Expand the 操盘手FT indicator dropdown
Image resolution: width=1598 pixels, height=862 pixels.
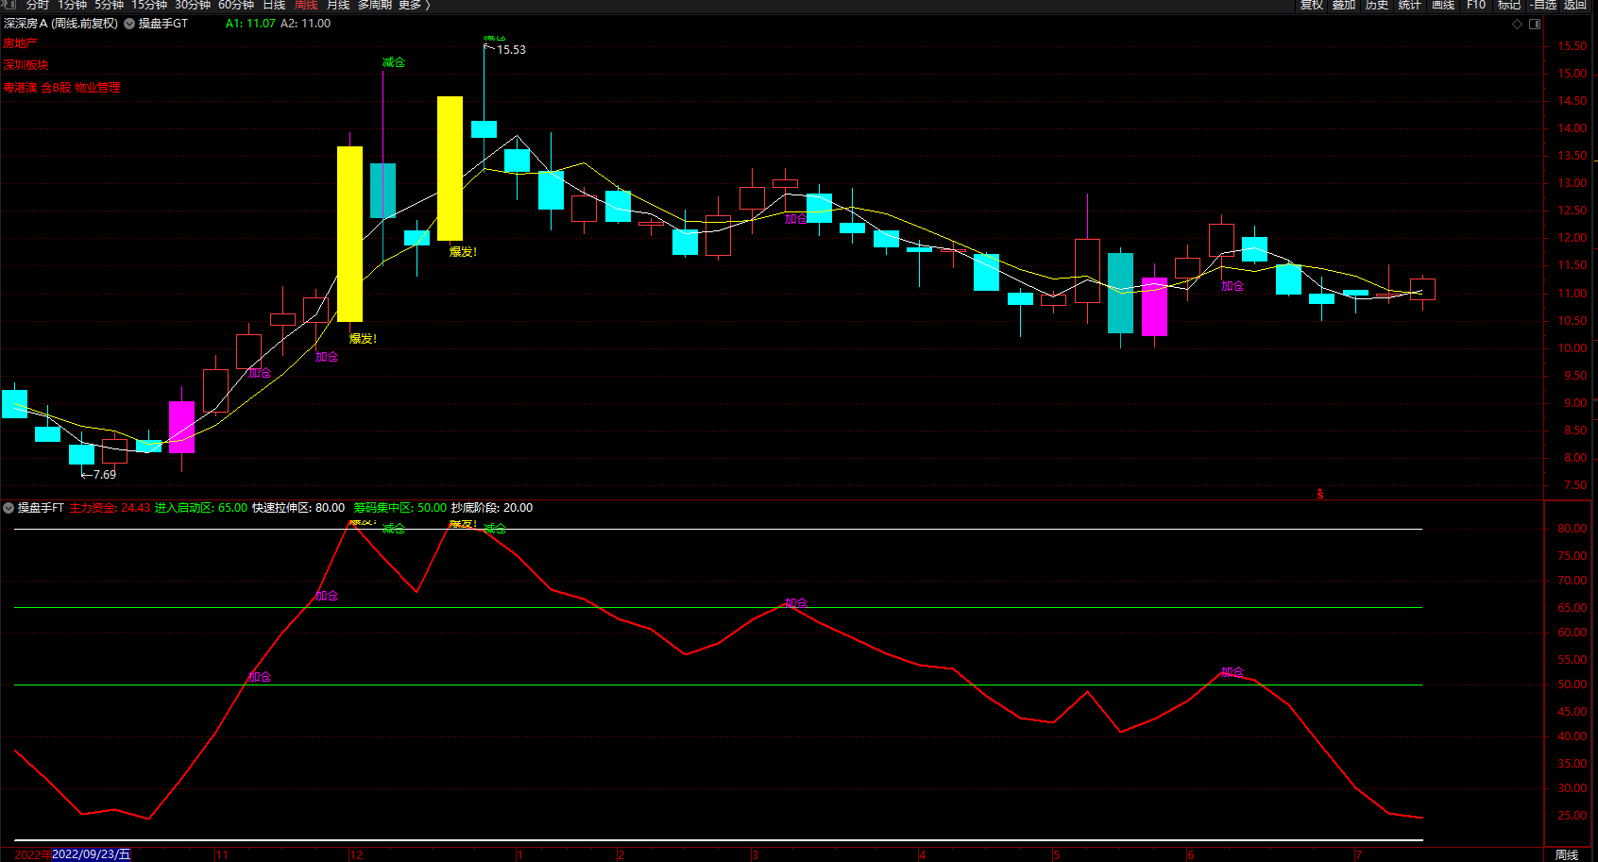tap(8, 508)
